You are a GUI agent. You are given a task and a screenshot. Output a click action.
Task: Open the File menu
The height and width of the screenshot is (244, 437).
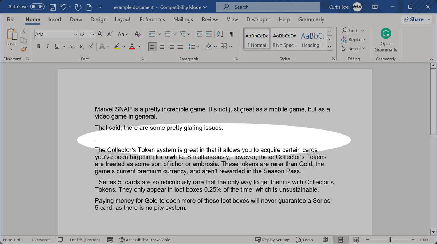[11, 19]
